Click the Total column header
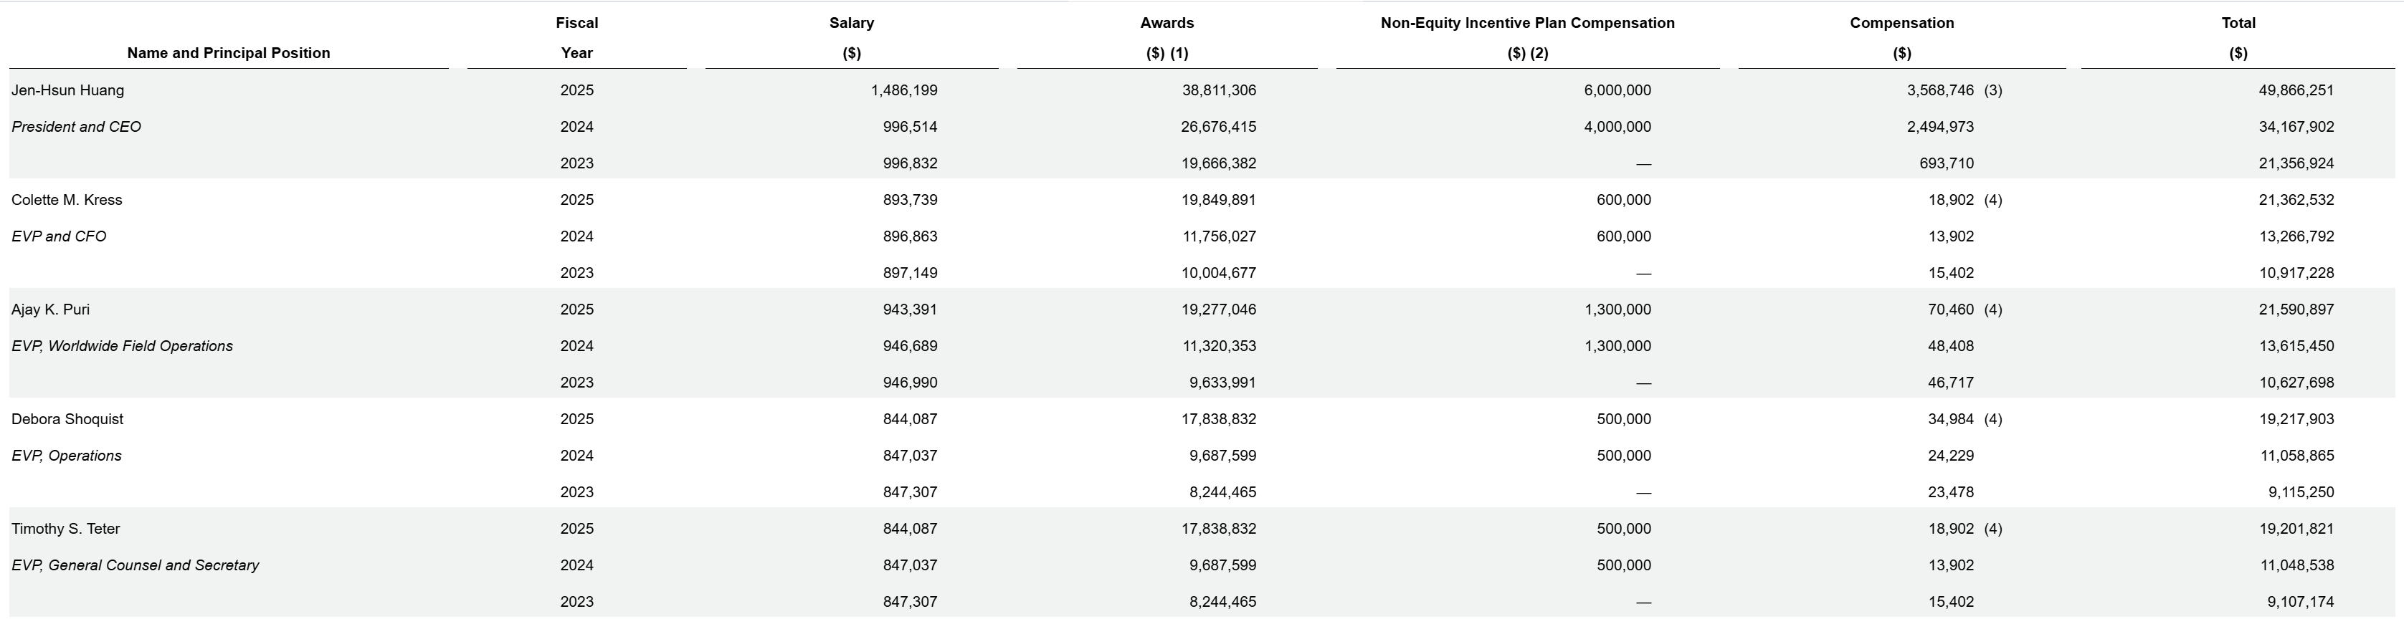Screen dimensions: 2404x619 point(2238,24)
